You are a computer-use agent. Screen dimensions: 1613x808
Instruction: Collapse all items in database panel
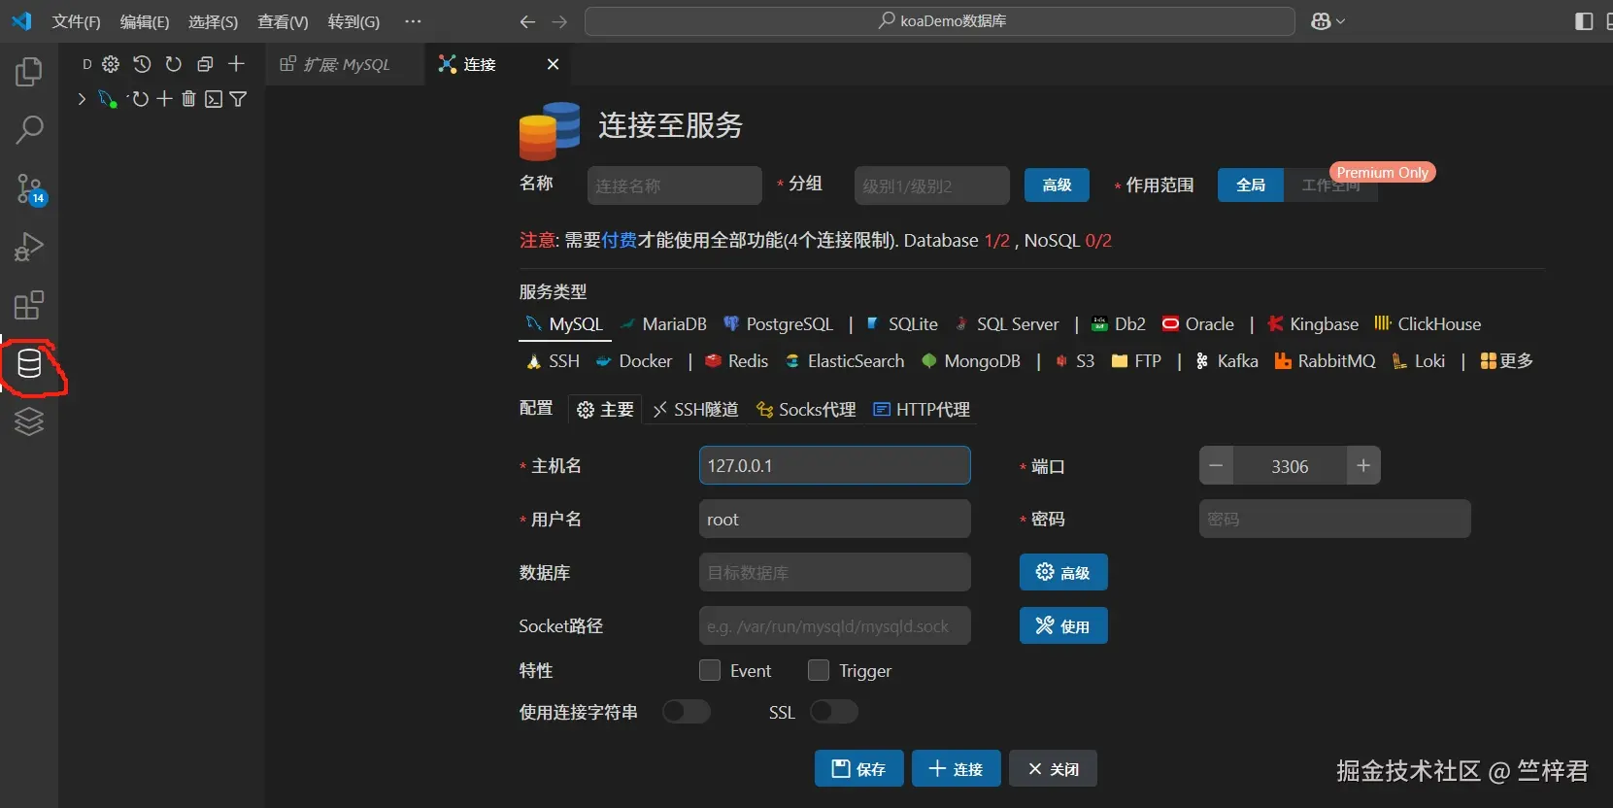pyautogui.click(x=205, y=64)
